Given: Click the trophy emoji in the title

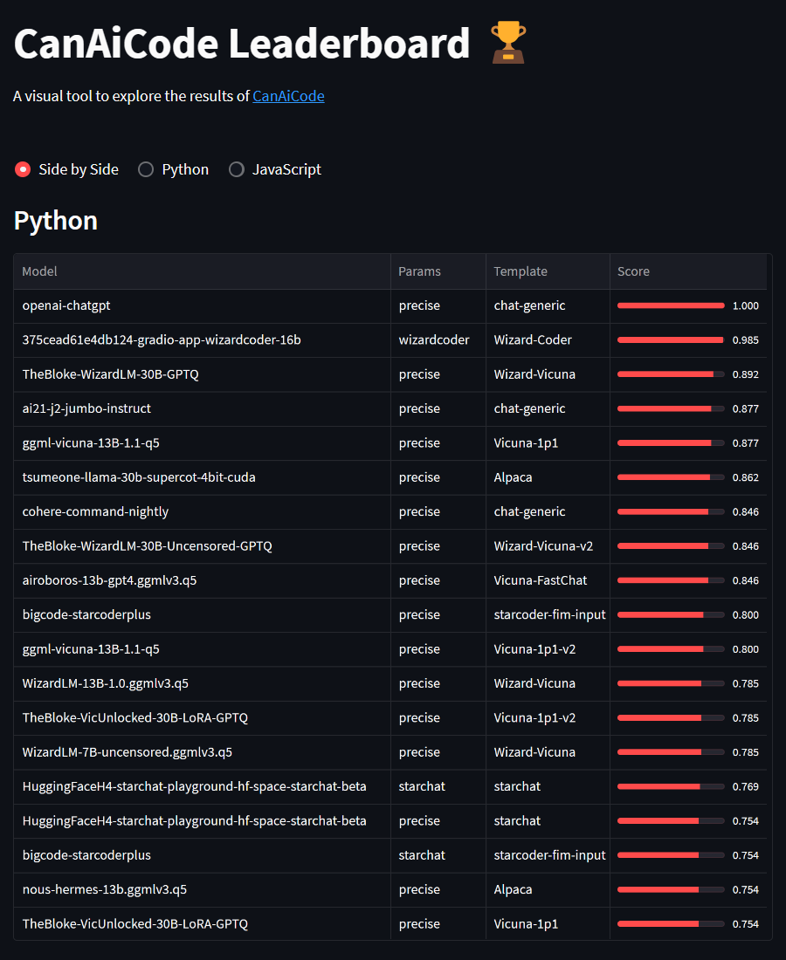Looking at the screenshot, I should point(508,43).
